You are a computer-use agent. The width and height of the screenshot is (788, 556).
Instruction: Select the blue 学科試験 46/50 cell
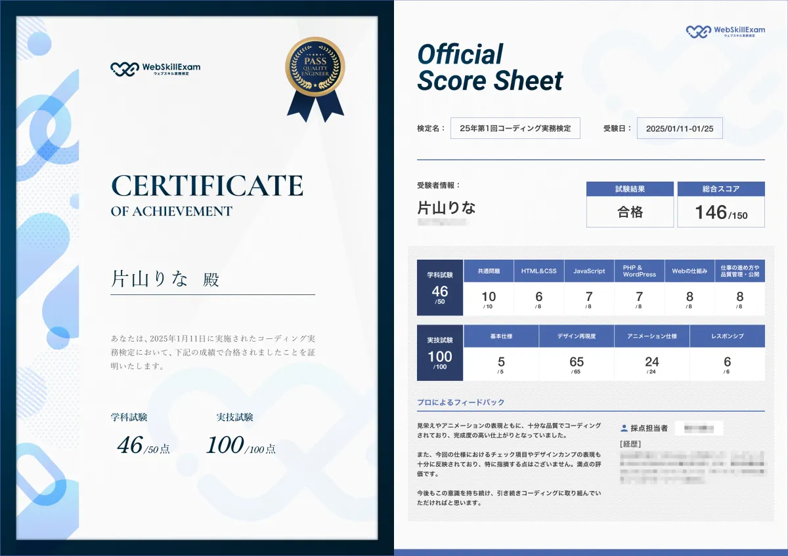[440, 287]
